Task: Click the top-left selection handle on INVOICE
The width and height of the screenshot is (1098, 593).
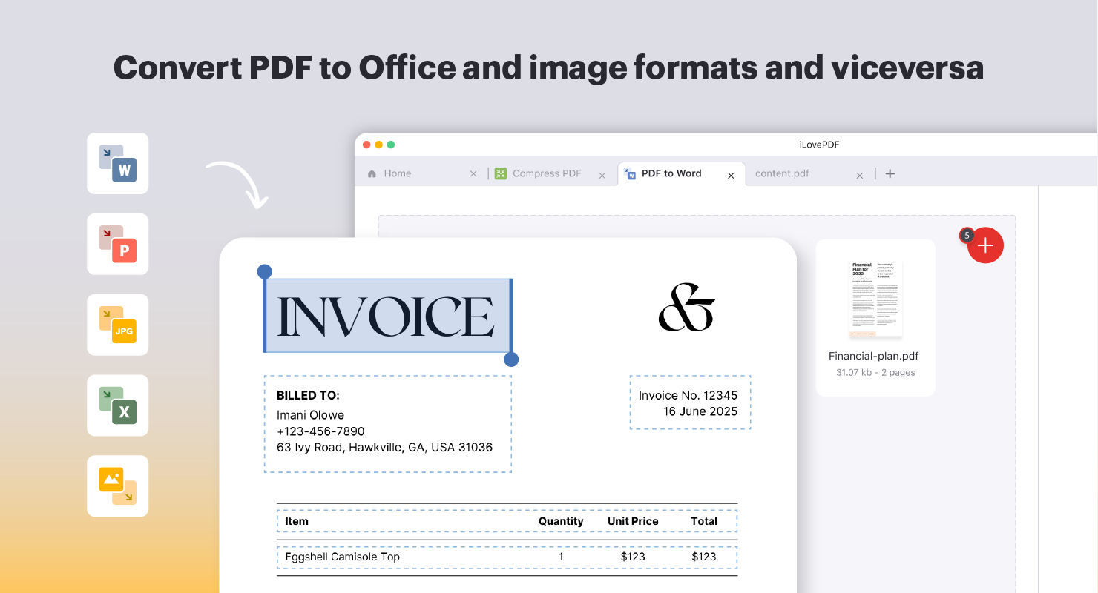Action: 264,272
